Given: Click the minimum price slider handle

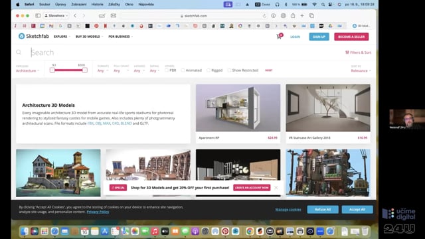Looking at the screenshot, I should pyautogui.click(x=52, y=70).
